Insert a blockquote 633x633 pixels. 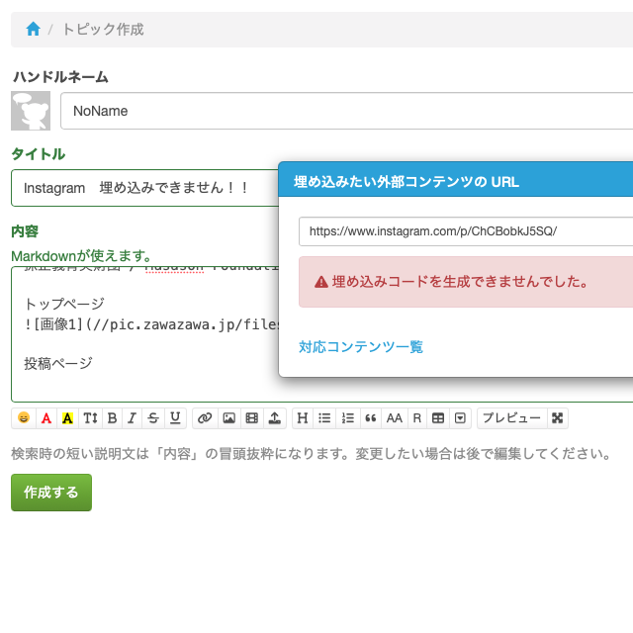coord(371,417)
